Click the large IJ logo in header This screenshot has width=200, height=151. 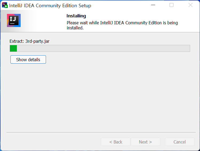point(14,21)
